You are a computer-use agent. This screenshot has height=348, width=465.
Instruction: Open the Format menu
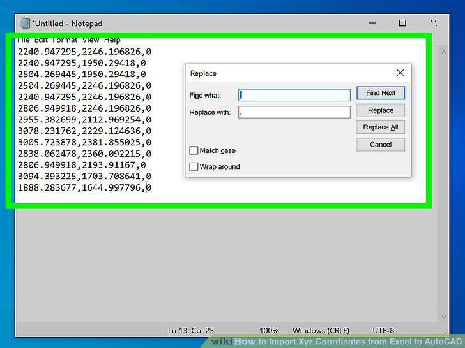pyautogui.click(x=65, y=40)
